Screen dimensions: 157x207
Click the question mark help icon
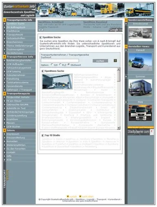coord(115,61)
